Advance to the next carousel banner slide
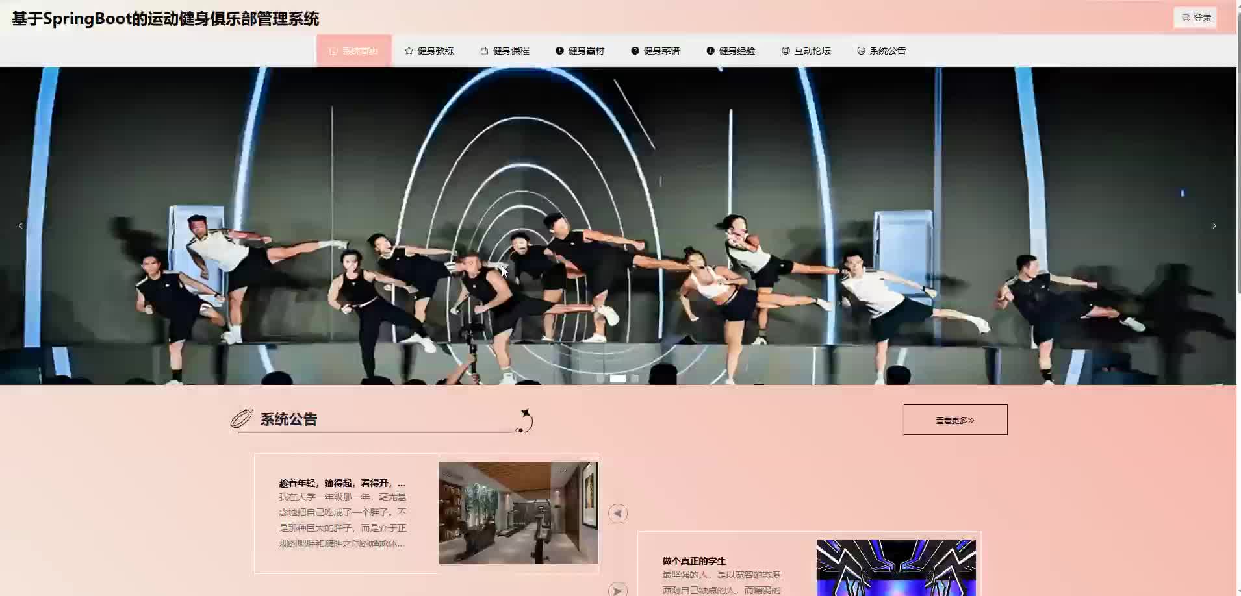Viewport: 1241px width, 596px height. (1214, 226)
